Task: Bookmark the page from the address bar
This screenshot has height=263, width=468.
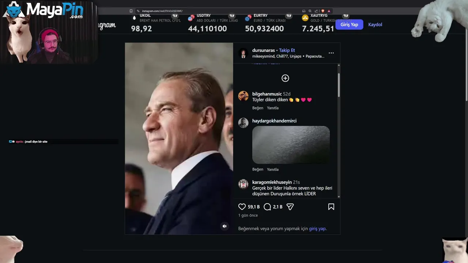Action: pos(131,11)
